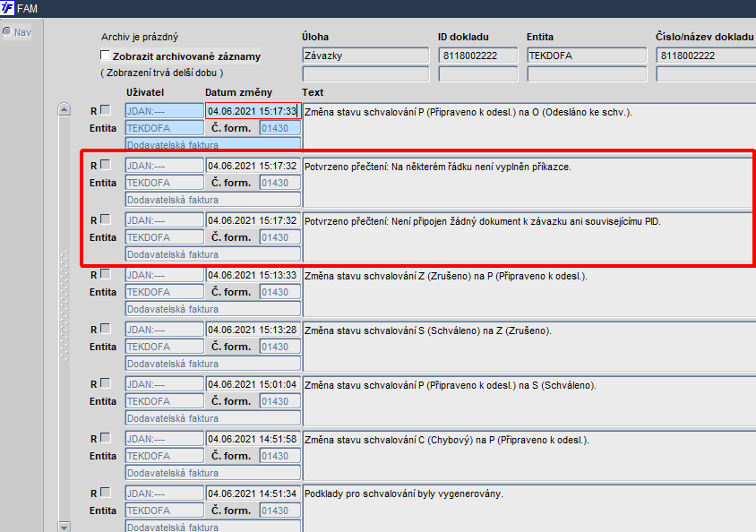This screenshot has width=756, height=532.
Task: Tick R checkbox of 'není vyplněn příkazce' row
Action: 106,166
